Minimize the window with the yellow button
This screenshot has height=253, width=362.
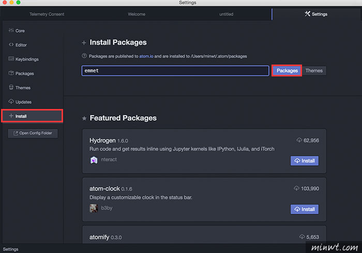tap(11, 3)
